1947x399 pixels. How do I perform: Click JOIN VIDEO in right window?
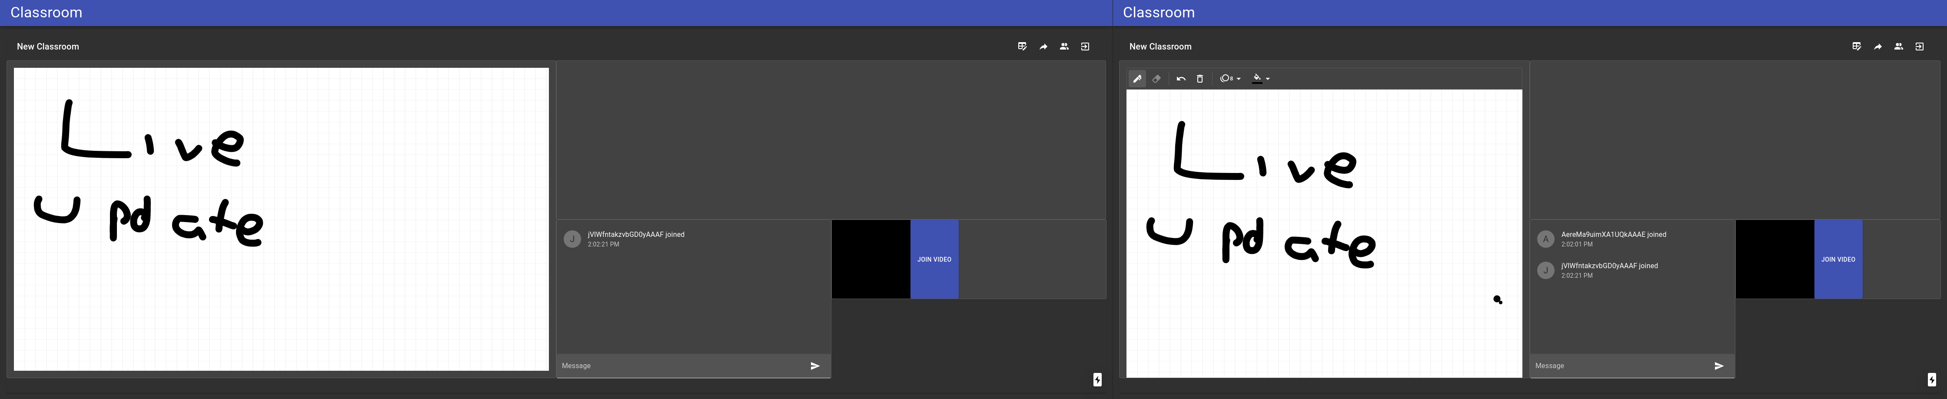(x=1838, y=259)
